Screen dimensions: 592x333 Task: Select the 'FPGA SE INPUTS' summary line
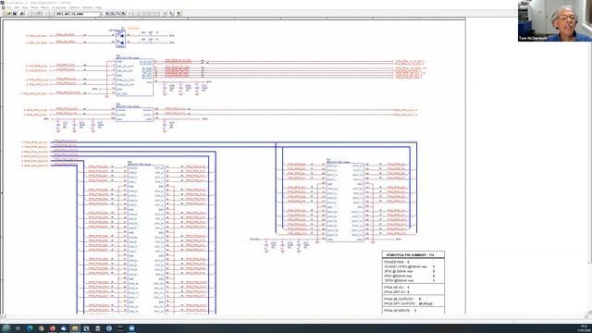tap(401, 311)
